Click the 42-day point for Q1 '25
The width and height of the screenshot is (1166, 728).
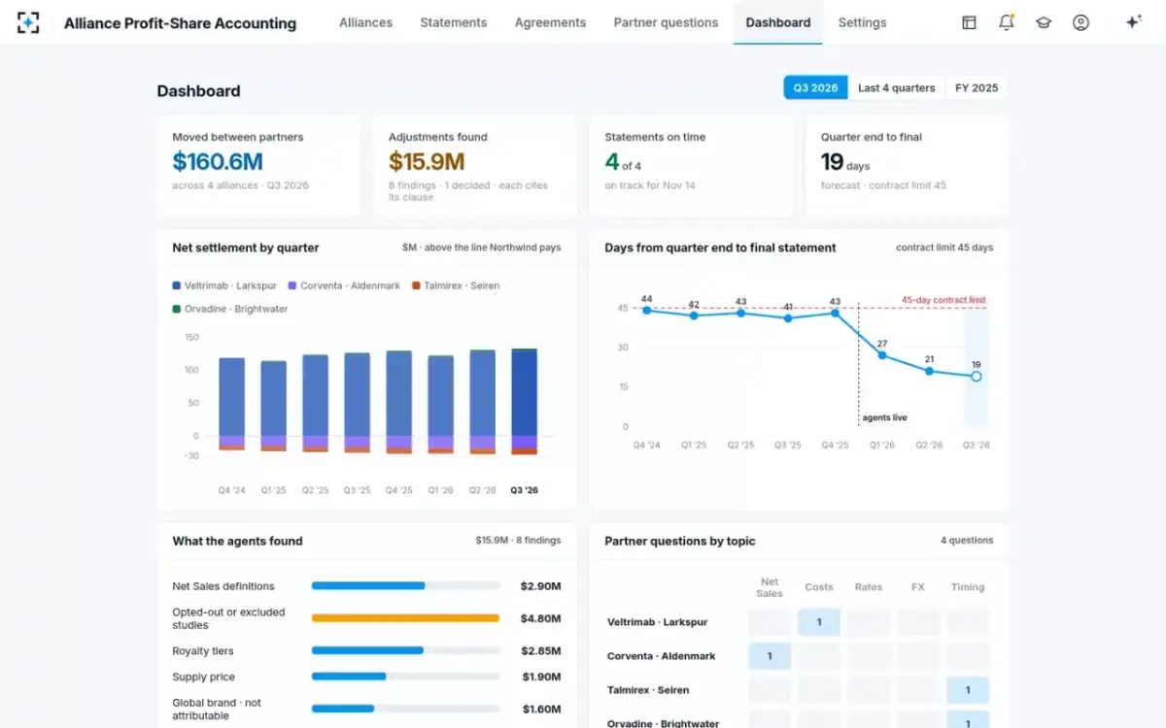[x=694, y=315]
